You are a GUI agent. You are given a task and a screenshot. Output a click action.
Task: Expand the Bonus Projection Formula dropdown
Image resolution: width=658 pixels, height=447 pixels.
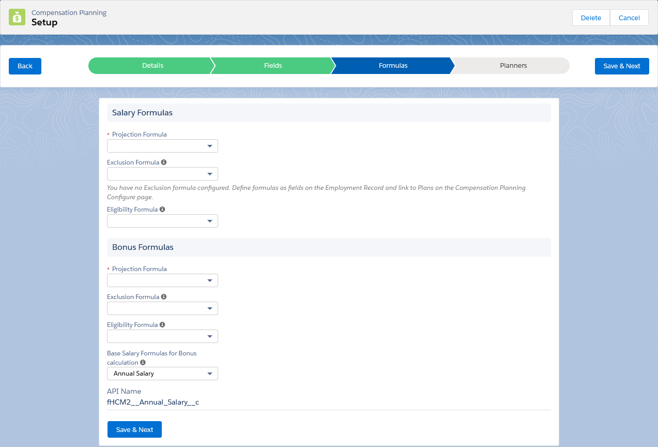click(x=162, y=281)
